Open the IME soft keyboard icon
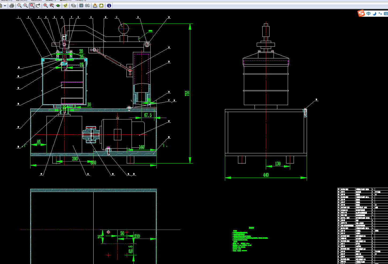The height and width of the screenshot is (264, 388). pos(386,14)
